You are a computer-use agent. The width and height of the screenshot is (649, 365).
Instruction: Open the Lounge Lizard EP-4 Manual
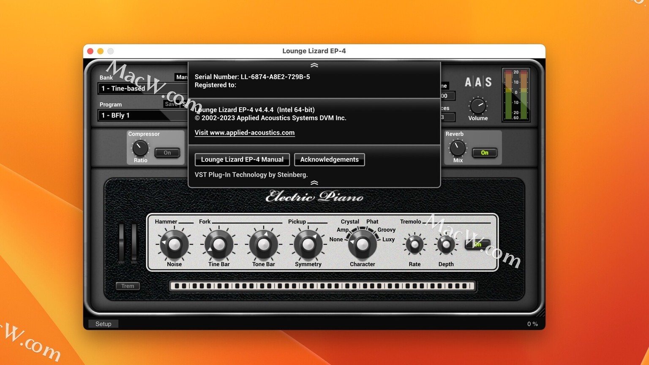point(242,159)
